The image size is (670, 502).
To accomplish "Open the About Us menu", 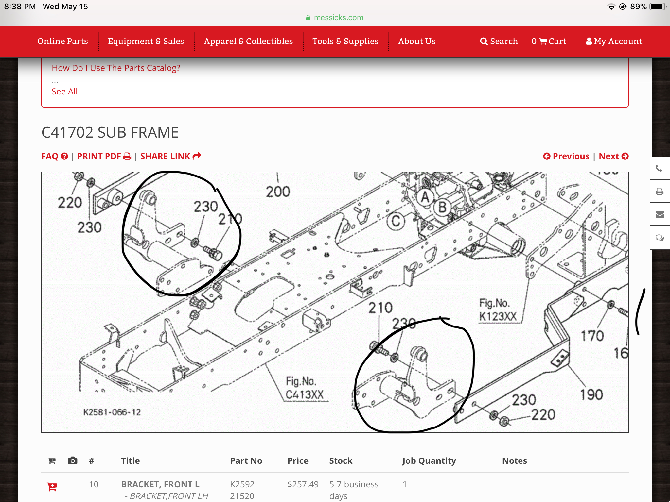I will point(417,42).
